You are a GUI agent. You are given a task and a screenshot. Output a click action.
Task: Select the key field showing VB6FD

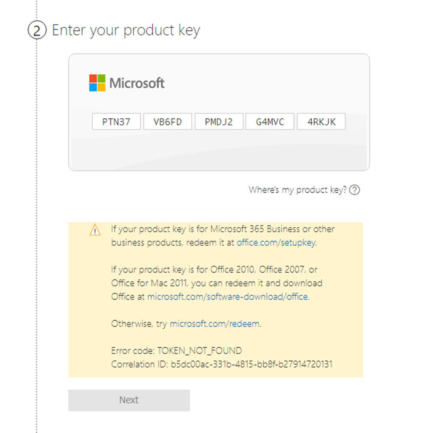[x=168, y=122]
